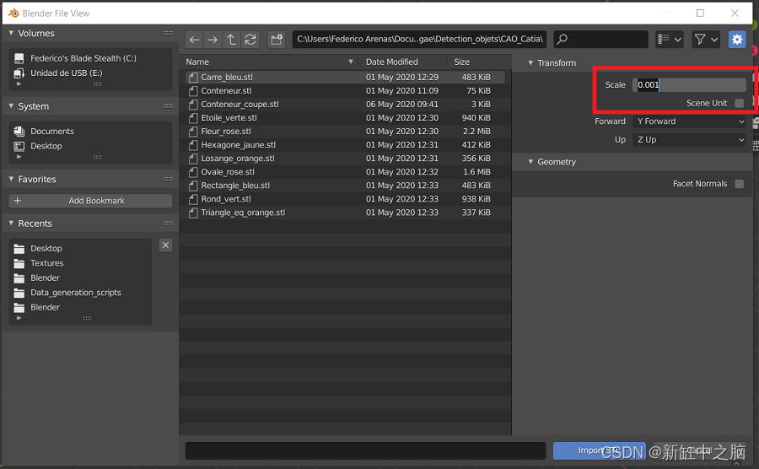Create a new directory
Screen dimensions: 759x469
(x=277, y=39)
